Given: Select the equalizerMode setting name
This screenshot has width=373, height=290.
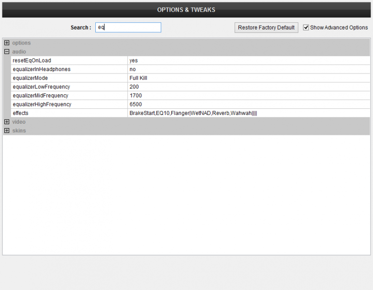Looking at the screenshot, I should pyautogui.click(x=30, y=78).
